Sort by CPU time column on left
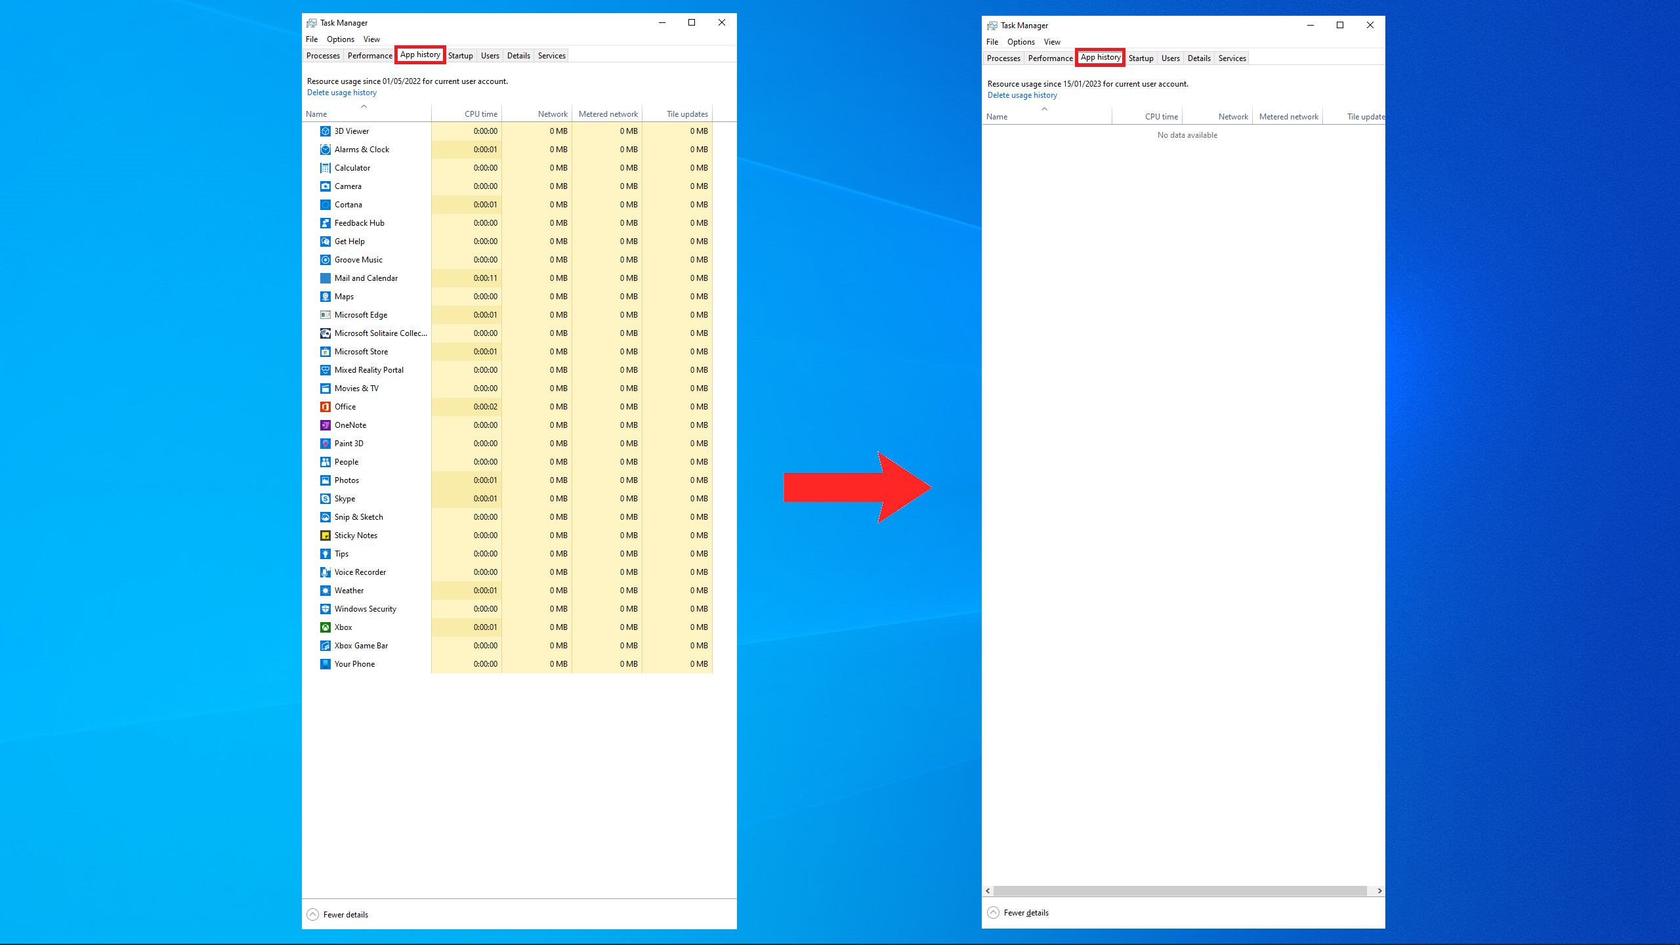The height and width of the screenshot is (945, 1680). pyautogui.click(x=480, y=114)
